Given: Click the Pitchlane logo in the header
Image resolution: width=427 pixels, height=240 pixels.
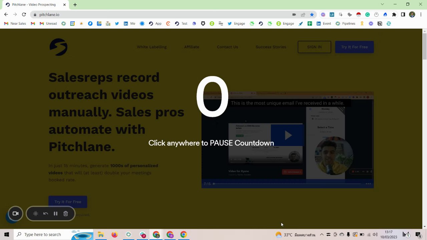Looking at the screenshot, I should pos(58,47).
